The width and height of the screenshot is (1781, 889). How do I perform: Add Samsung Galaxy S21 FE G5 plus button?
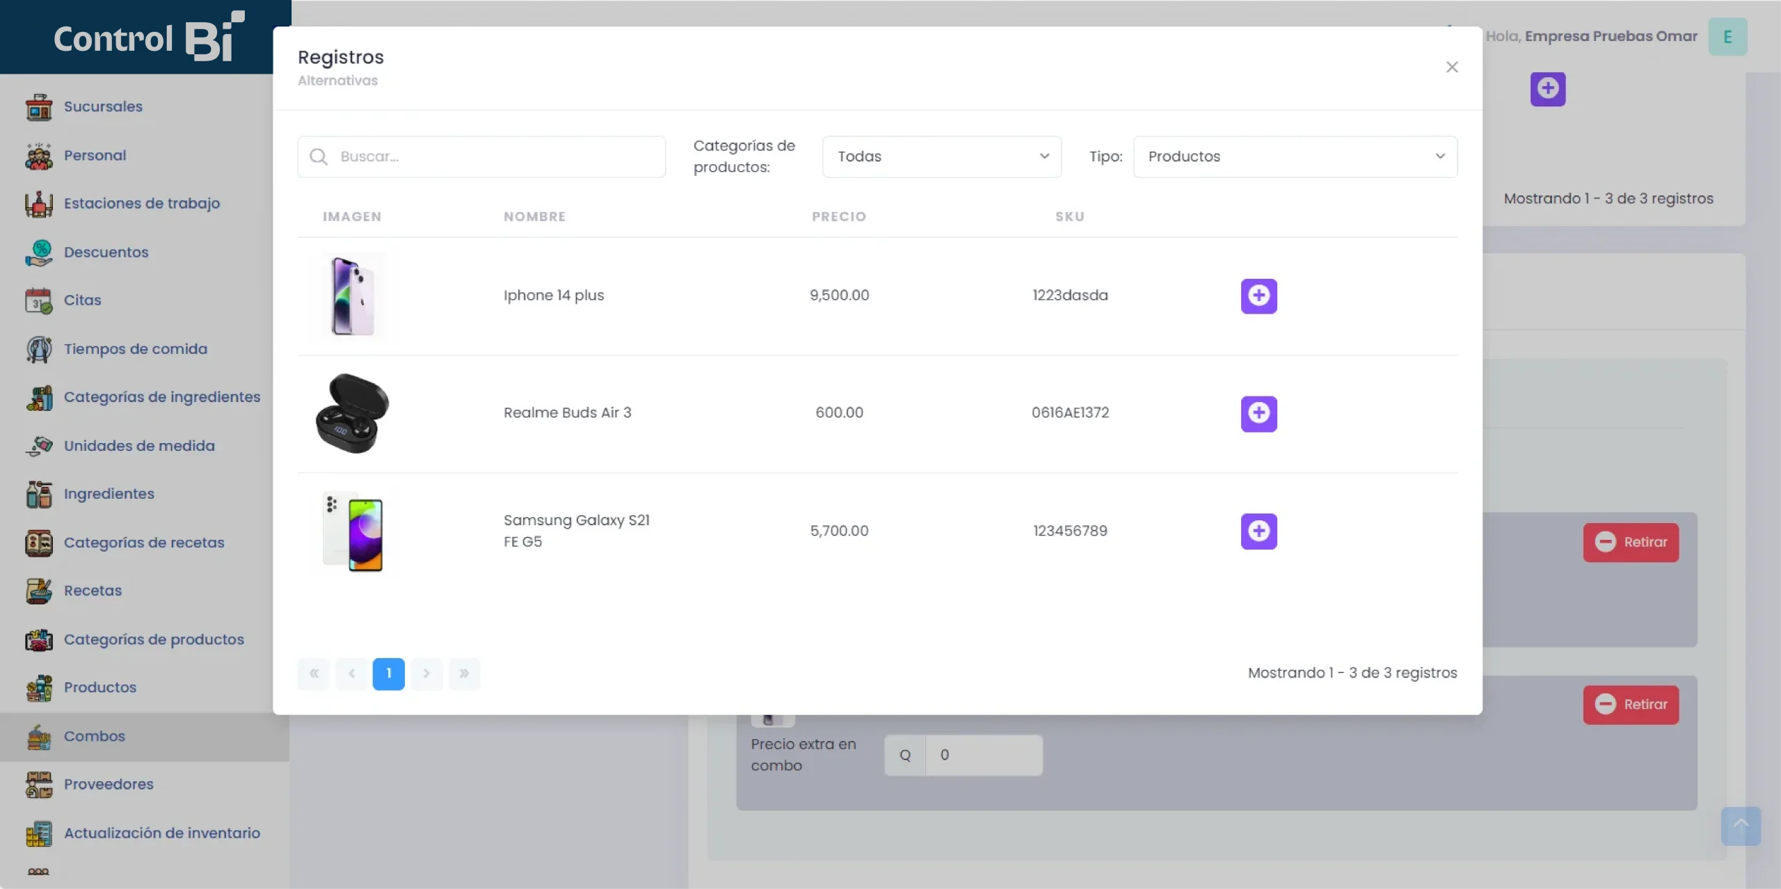click(1259, 531)
